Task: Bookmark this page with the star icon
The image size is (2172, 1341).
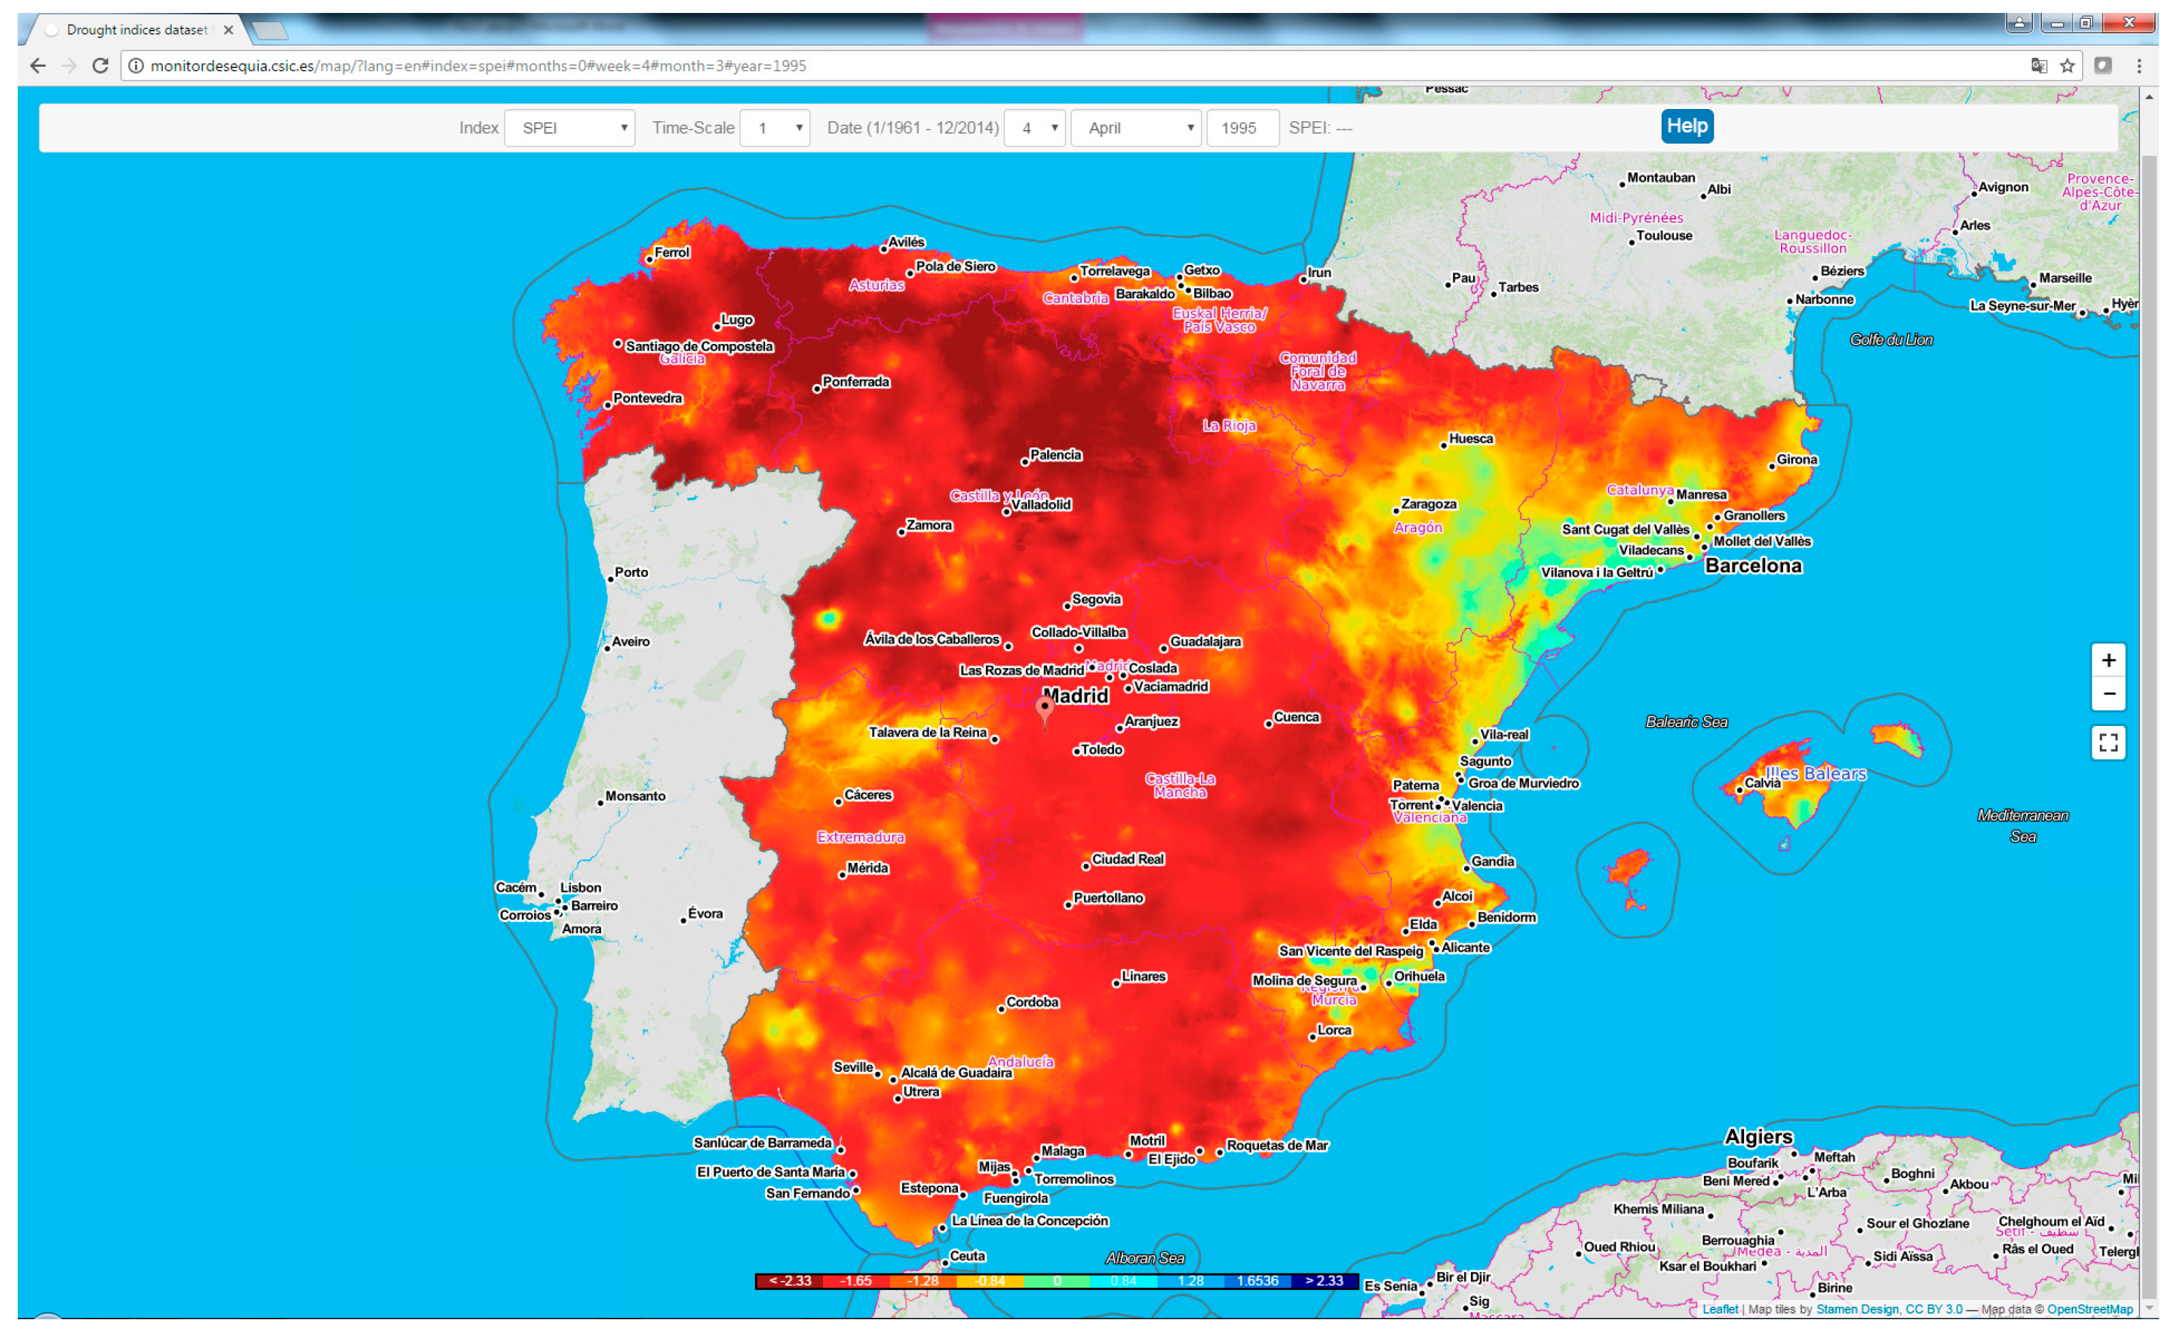Action: pyautogui.click(x=2067, y=65)
